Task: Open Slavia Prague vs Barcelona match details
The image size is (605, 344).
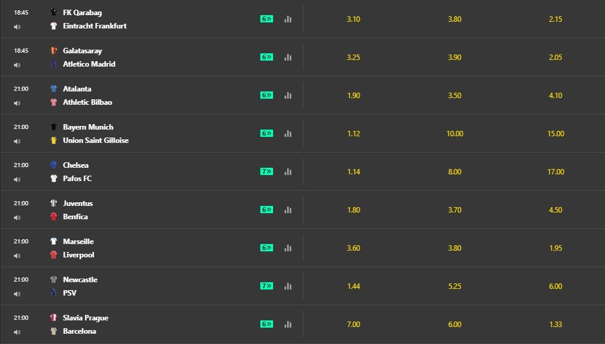Action: (85, 325)
